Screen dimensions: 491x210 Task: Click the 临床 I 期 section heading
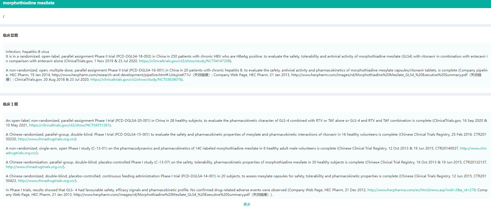point(10,104)
